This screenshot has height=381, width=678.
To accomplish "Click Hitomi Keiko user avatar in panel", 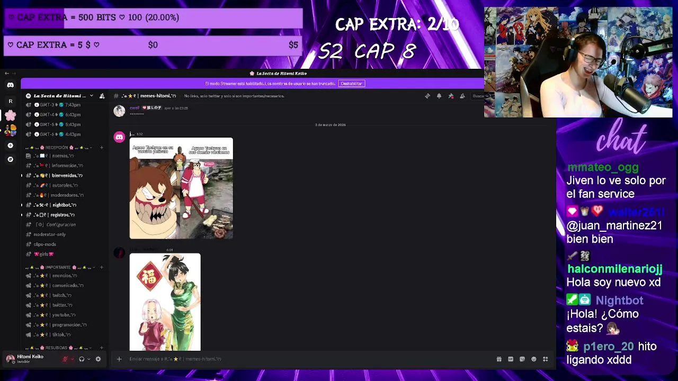I will (10, 359).
